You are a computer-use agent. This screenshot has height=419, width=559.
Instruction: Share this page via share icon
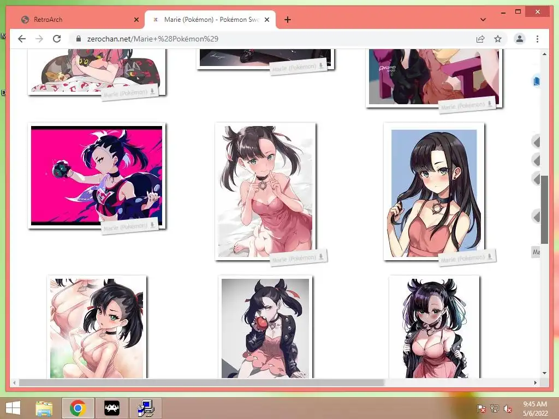point(480,39)
